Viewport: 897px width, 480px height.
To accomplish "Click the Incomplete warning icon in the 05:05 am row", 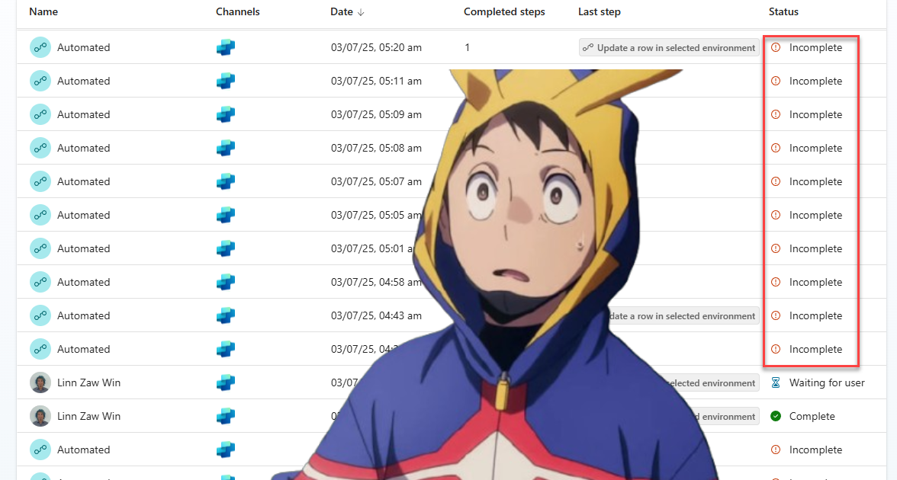I will 776,215.
